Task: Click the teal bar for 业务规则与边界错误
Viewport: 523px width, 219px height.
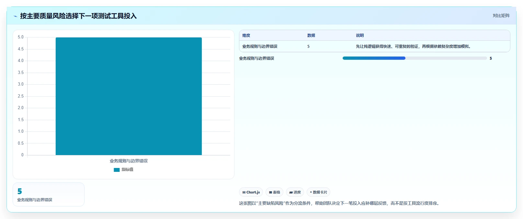Action: click(129, 96)
